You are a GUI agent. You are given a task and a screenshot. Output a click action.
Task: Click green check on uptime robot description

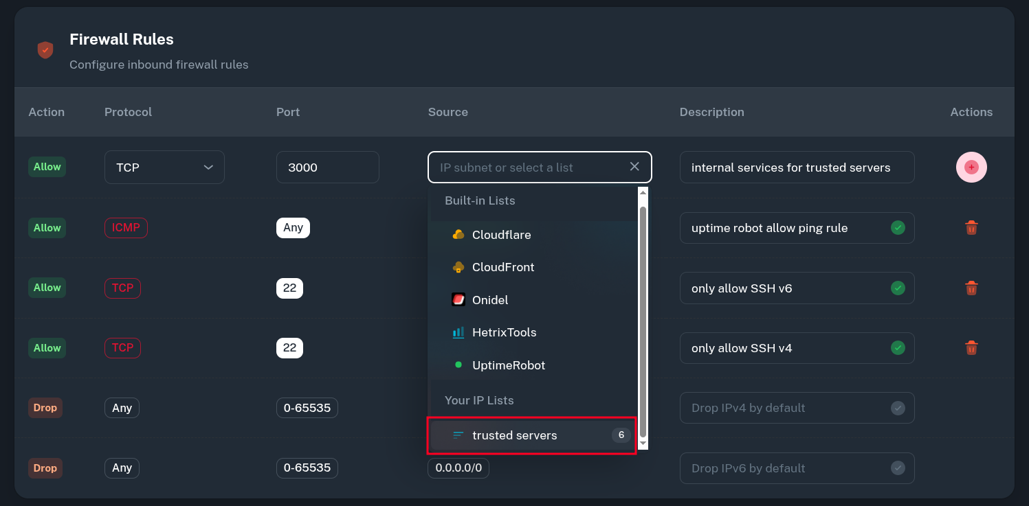(898, 228)
